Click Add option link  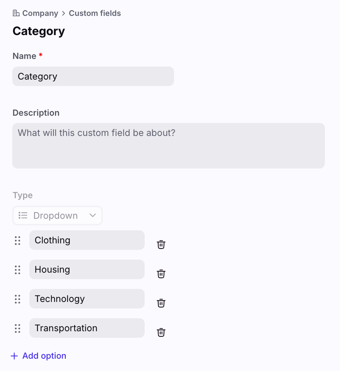click(x=44, y=356)
